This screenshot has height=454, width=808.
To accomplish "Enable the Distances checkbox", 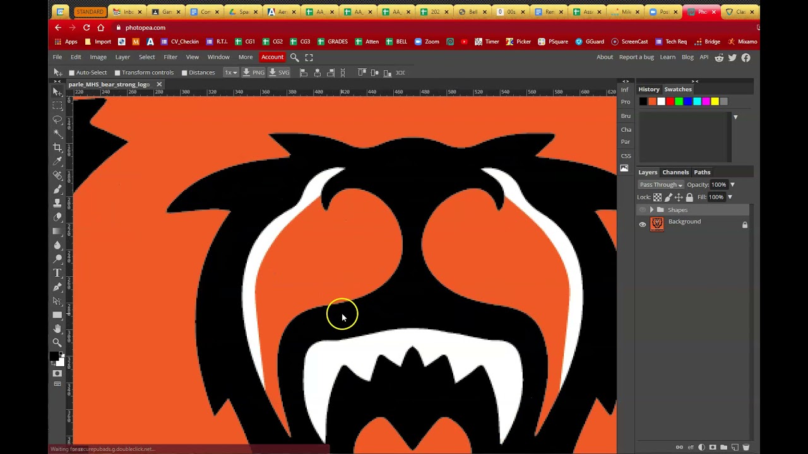I will coord(184,73).
